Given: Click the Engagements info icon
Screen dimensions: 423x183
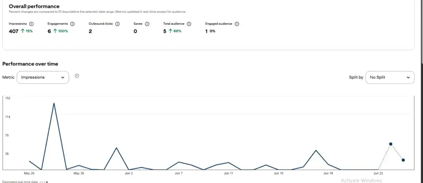Looking at the screenshot, I should pyautogui.click(x=72, y=24).
